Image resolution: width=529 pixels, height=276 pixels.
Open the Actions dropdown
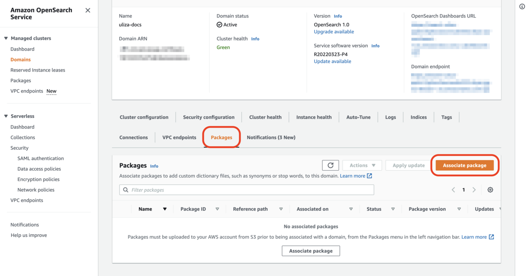coord(362,165)
